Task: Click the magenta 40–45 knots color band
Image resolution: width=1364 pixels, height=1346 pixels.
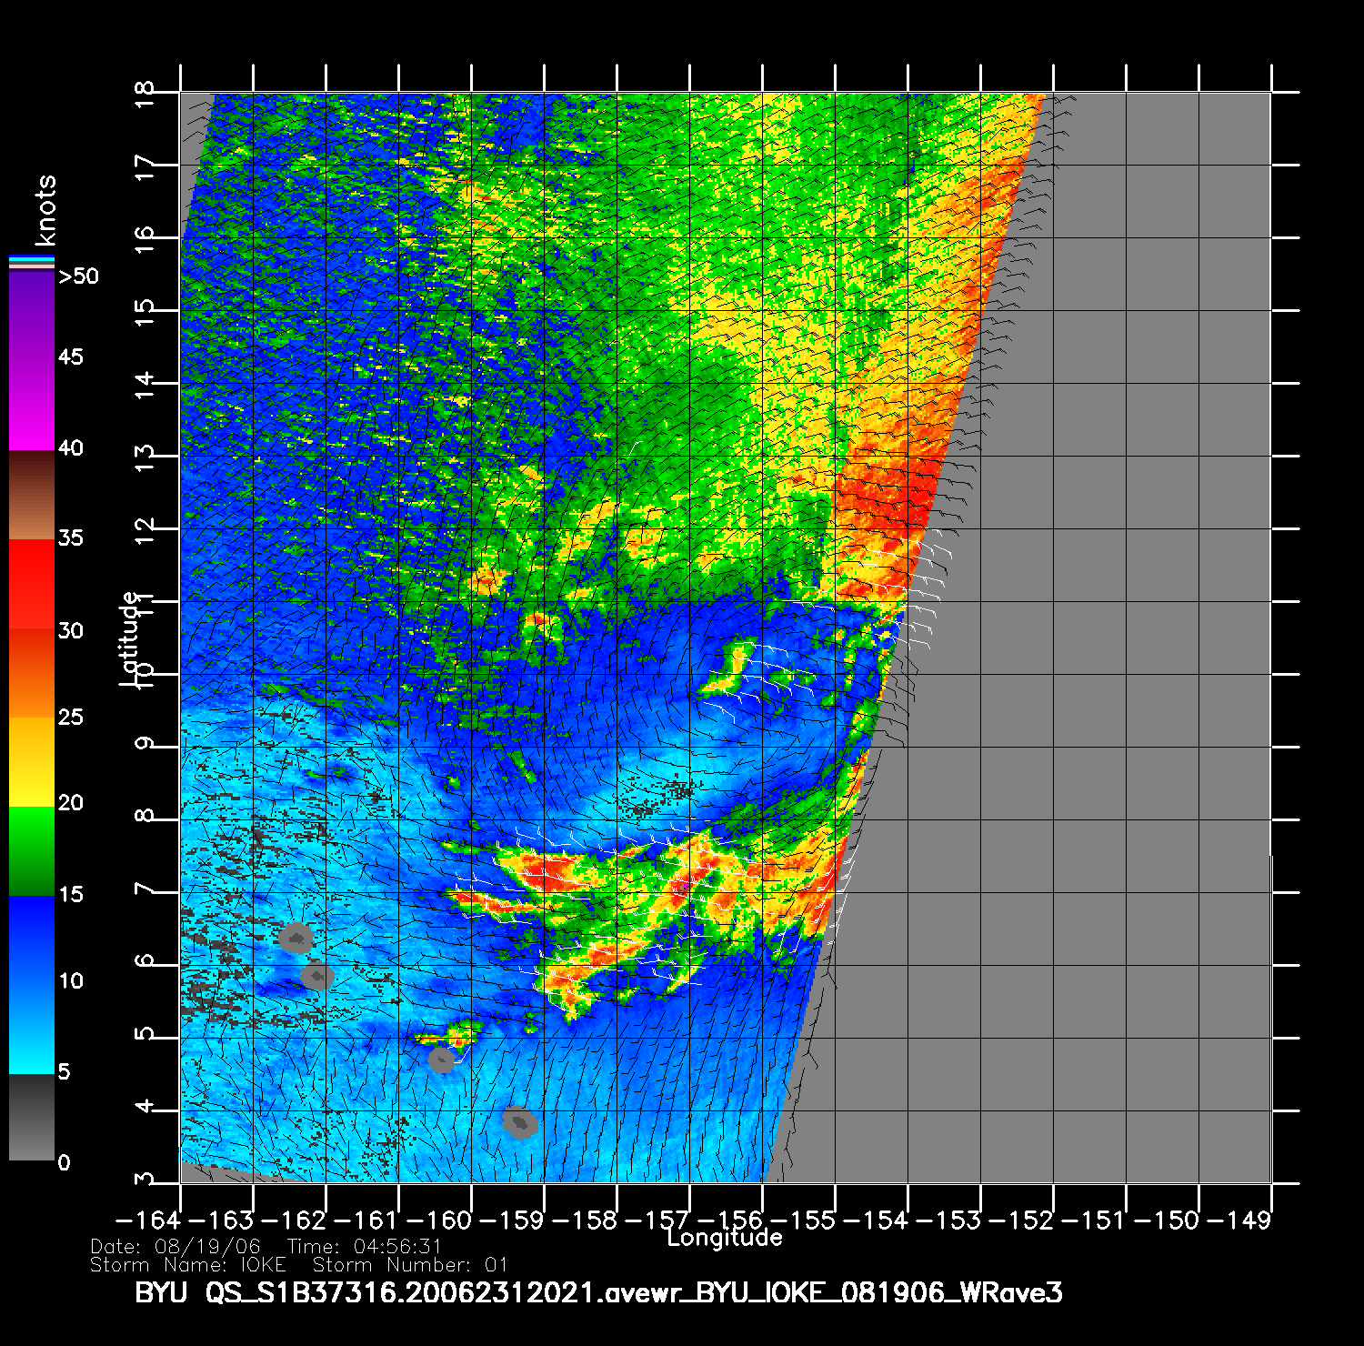Action: click(x=31, y=405)
